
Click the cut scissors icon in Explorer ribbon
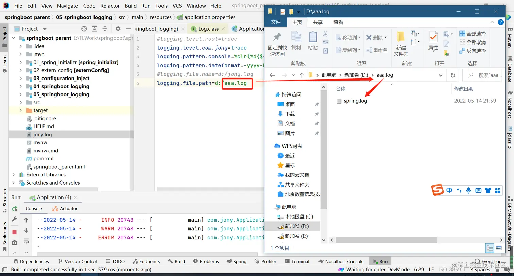coord(325,34)
